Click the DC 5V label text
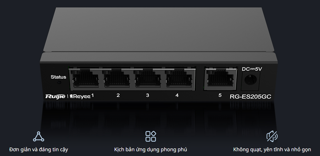320x156 pixels. pyautogui.click(x=252, y=69)
